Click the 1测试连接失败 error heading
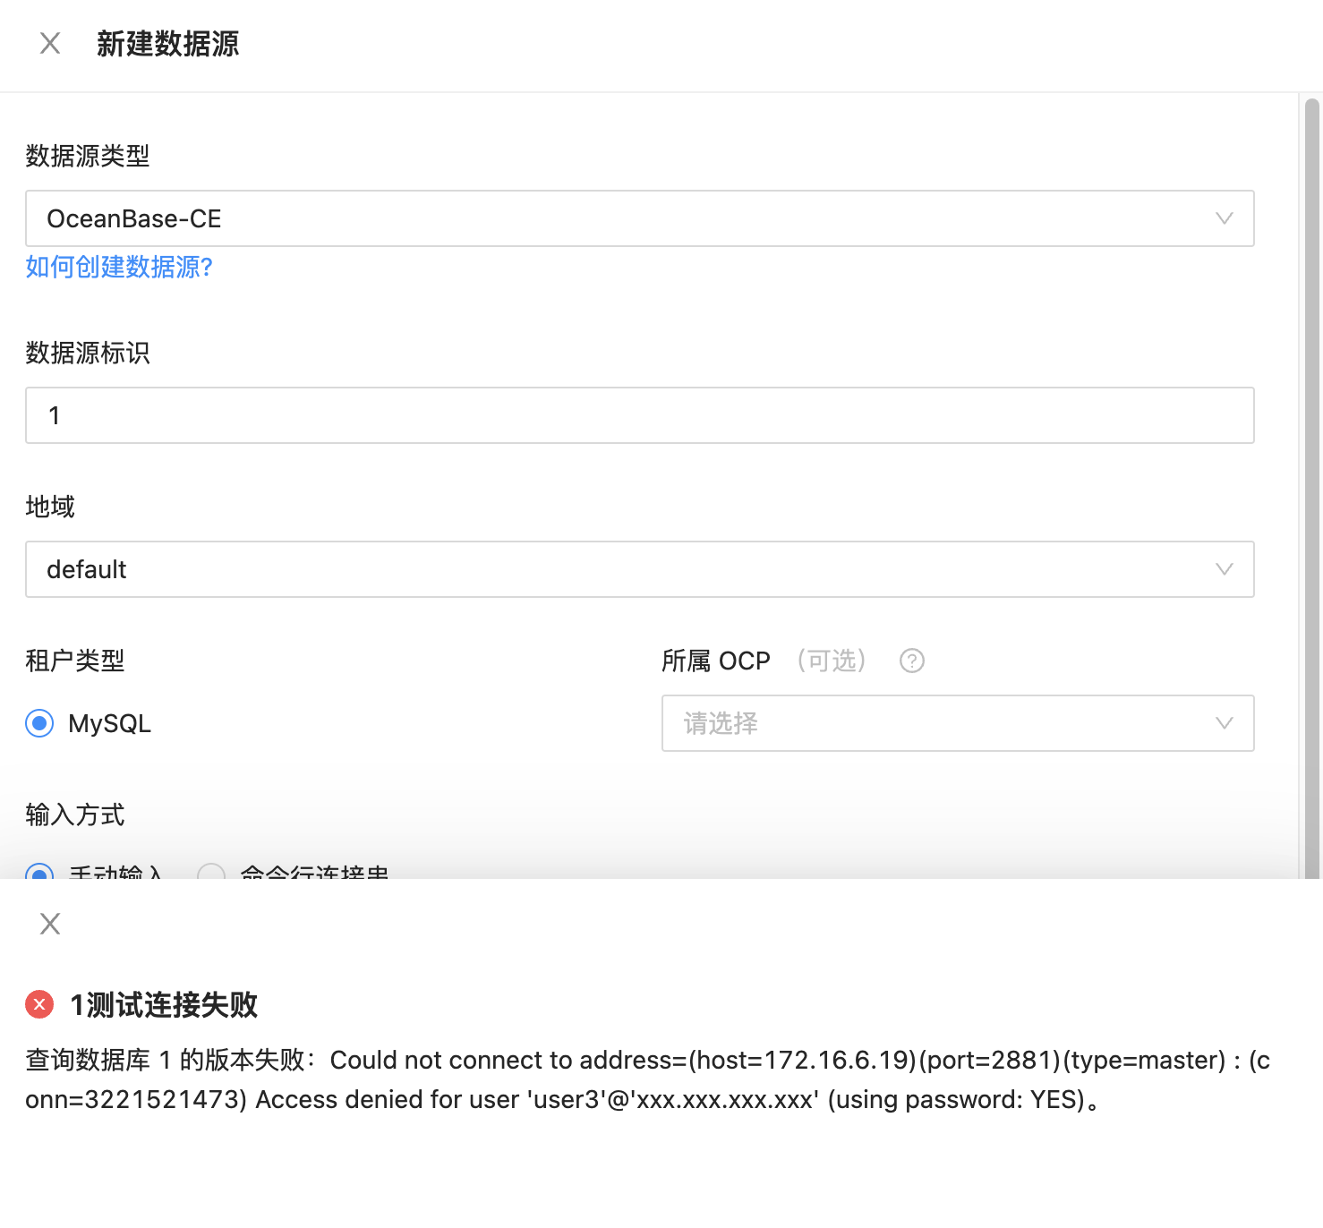 coord(164,1004)
